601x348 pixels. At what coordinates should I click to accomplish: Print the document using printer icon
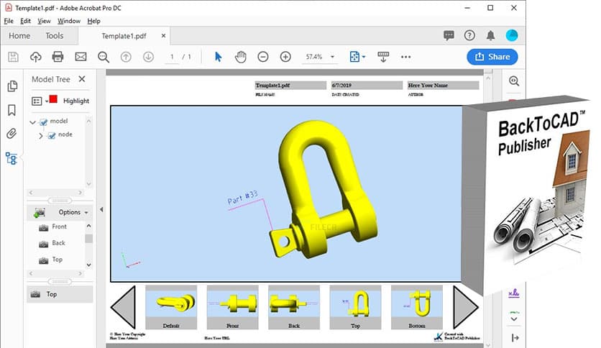[x=58, y=57]
